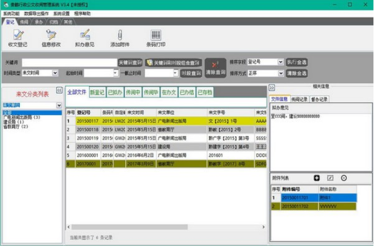This screenshot has height=246, width=374.
Task: Select the 全部文件 filter tab
Action: (x=77, y=92)
